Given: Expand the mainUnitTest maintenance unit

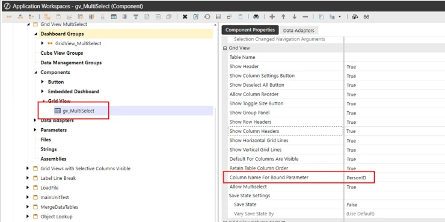Looking at the screenshot, I should [28, 197].
